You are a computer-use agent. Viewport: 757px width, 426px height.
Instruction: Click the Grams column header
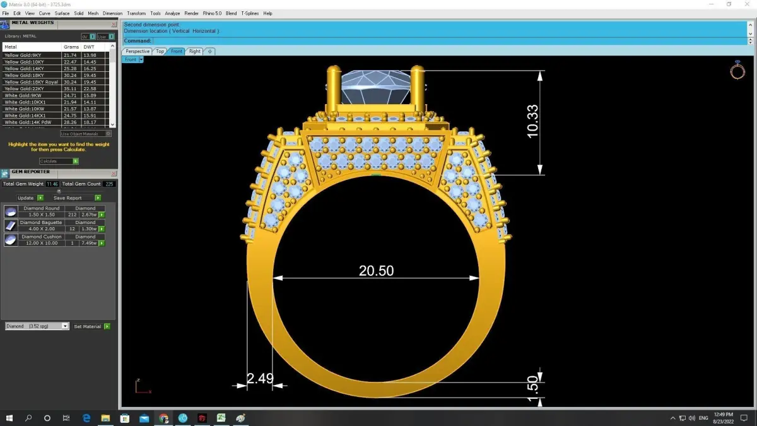[x=71, y=47]
